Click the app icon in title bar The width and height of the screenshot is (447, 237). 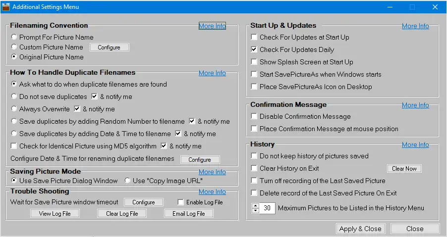click(x=5, y=7)
